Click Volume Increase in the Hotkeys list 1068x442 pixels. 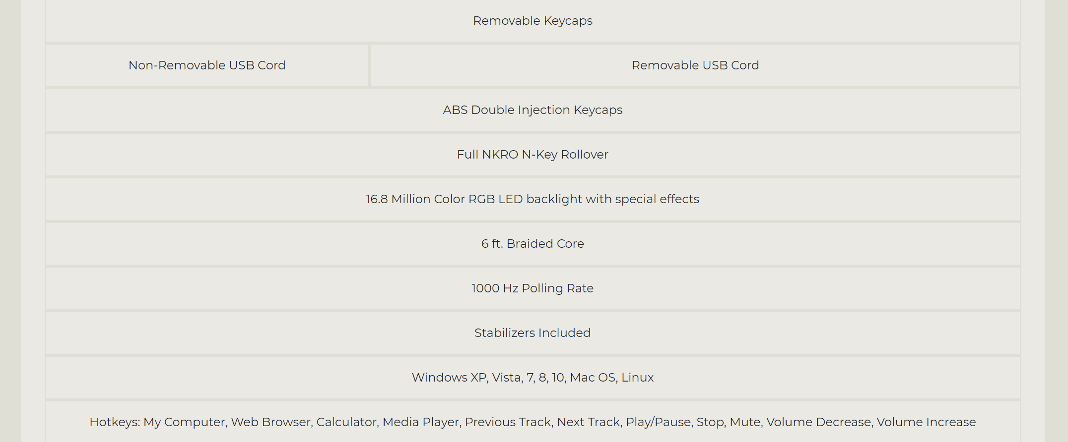[x=926, y=422]
